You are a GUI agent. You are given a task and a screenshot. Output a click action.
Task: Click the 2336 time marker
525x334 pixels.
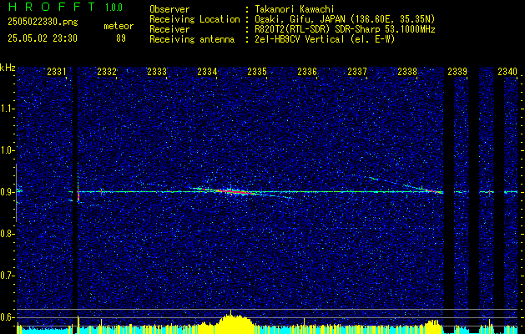[x=307, y=71]
